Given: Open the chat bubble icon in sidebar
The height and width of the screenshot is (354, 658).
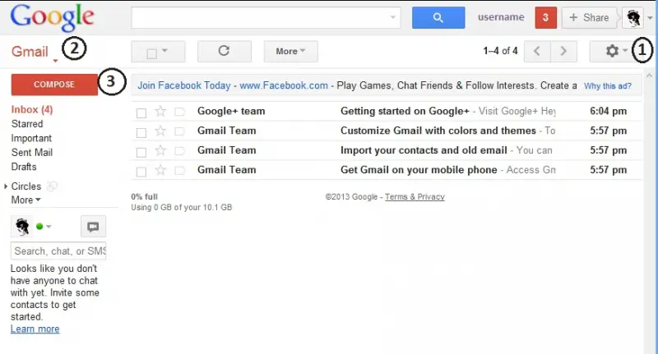Looking at the screenshot, I should tap(93, 227).
